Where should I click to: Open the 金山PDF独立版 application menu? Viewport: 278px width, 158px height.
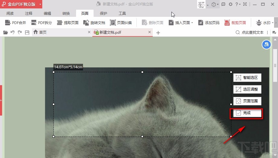(21, 4)
